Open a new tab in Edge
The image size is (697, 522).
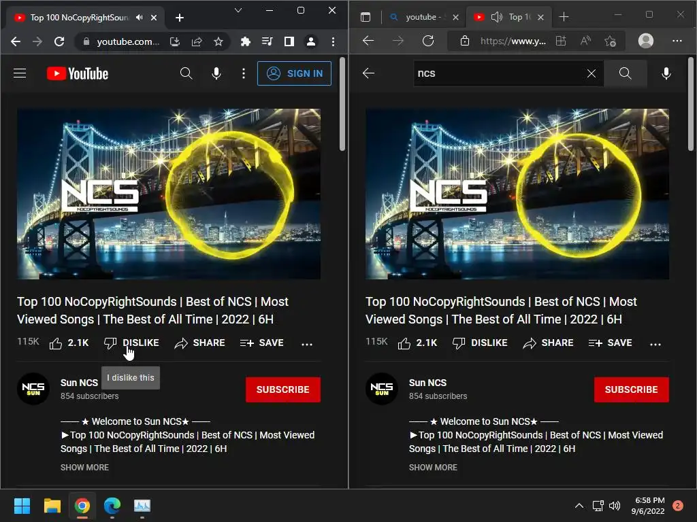(564, 17)
